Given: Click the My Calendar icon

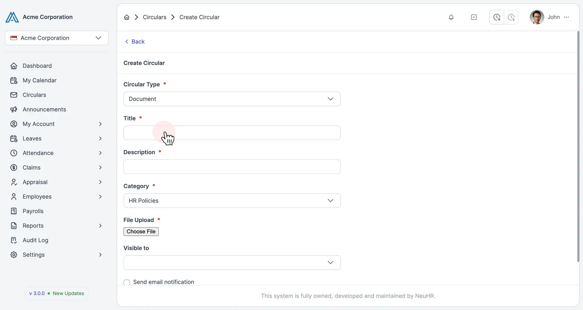Looking at the screenshot, I should 14,80.
